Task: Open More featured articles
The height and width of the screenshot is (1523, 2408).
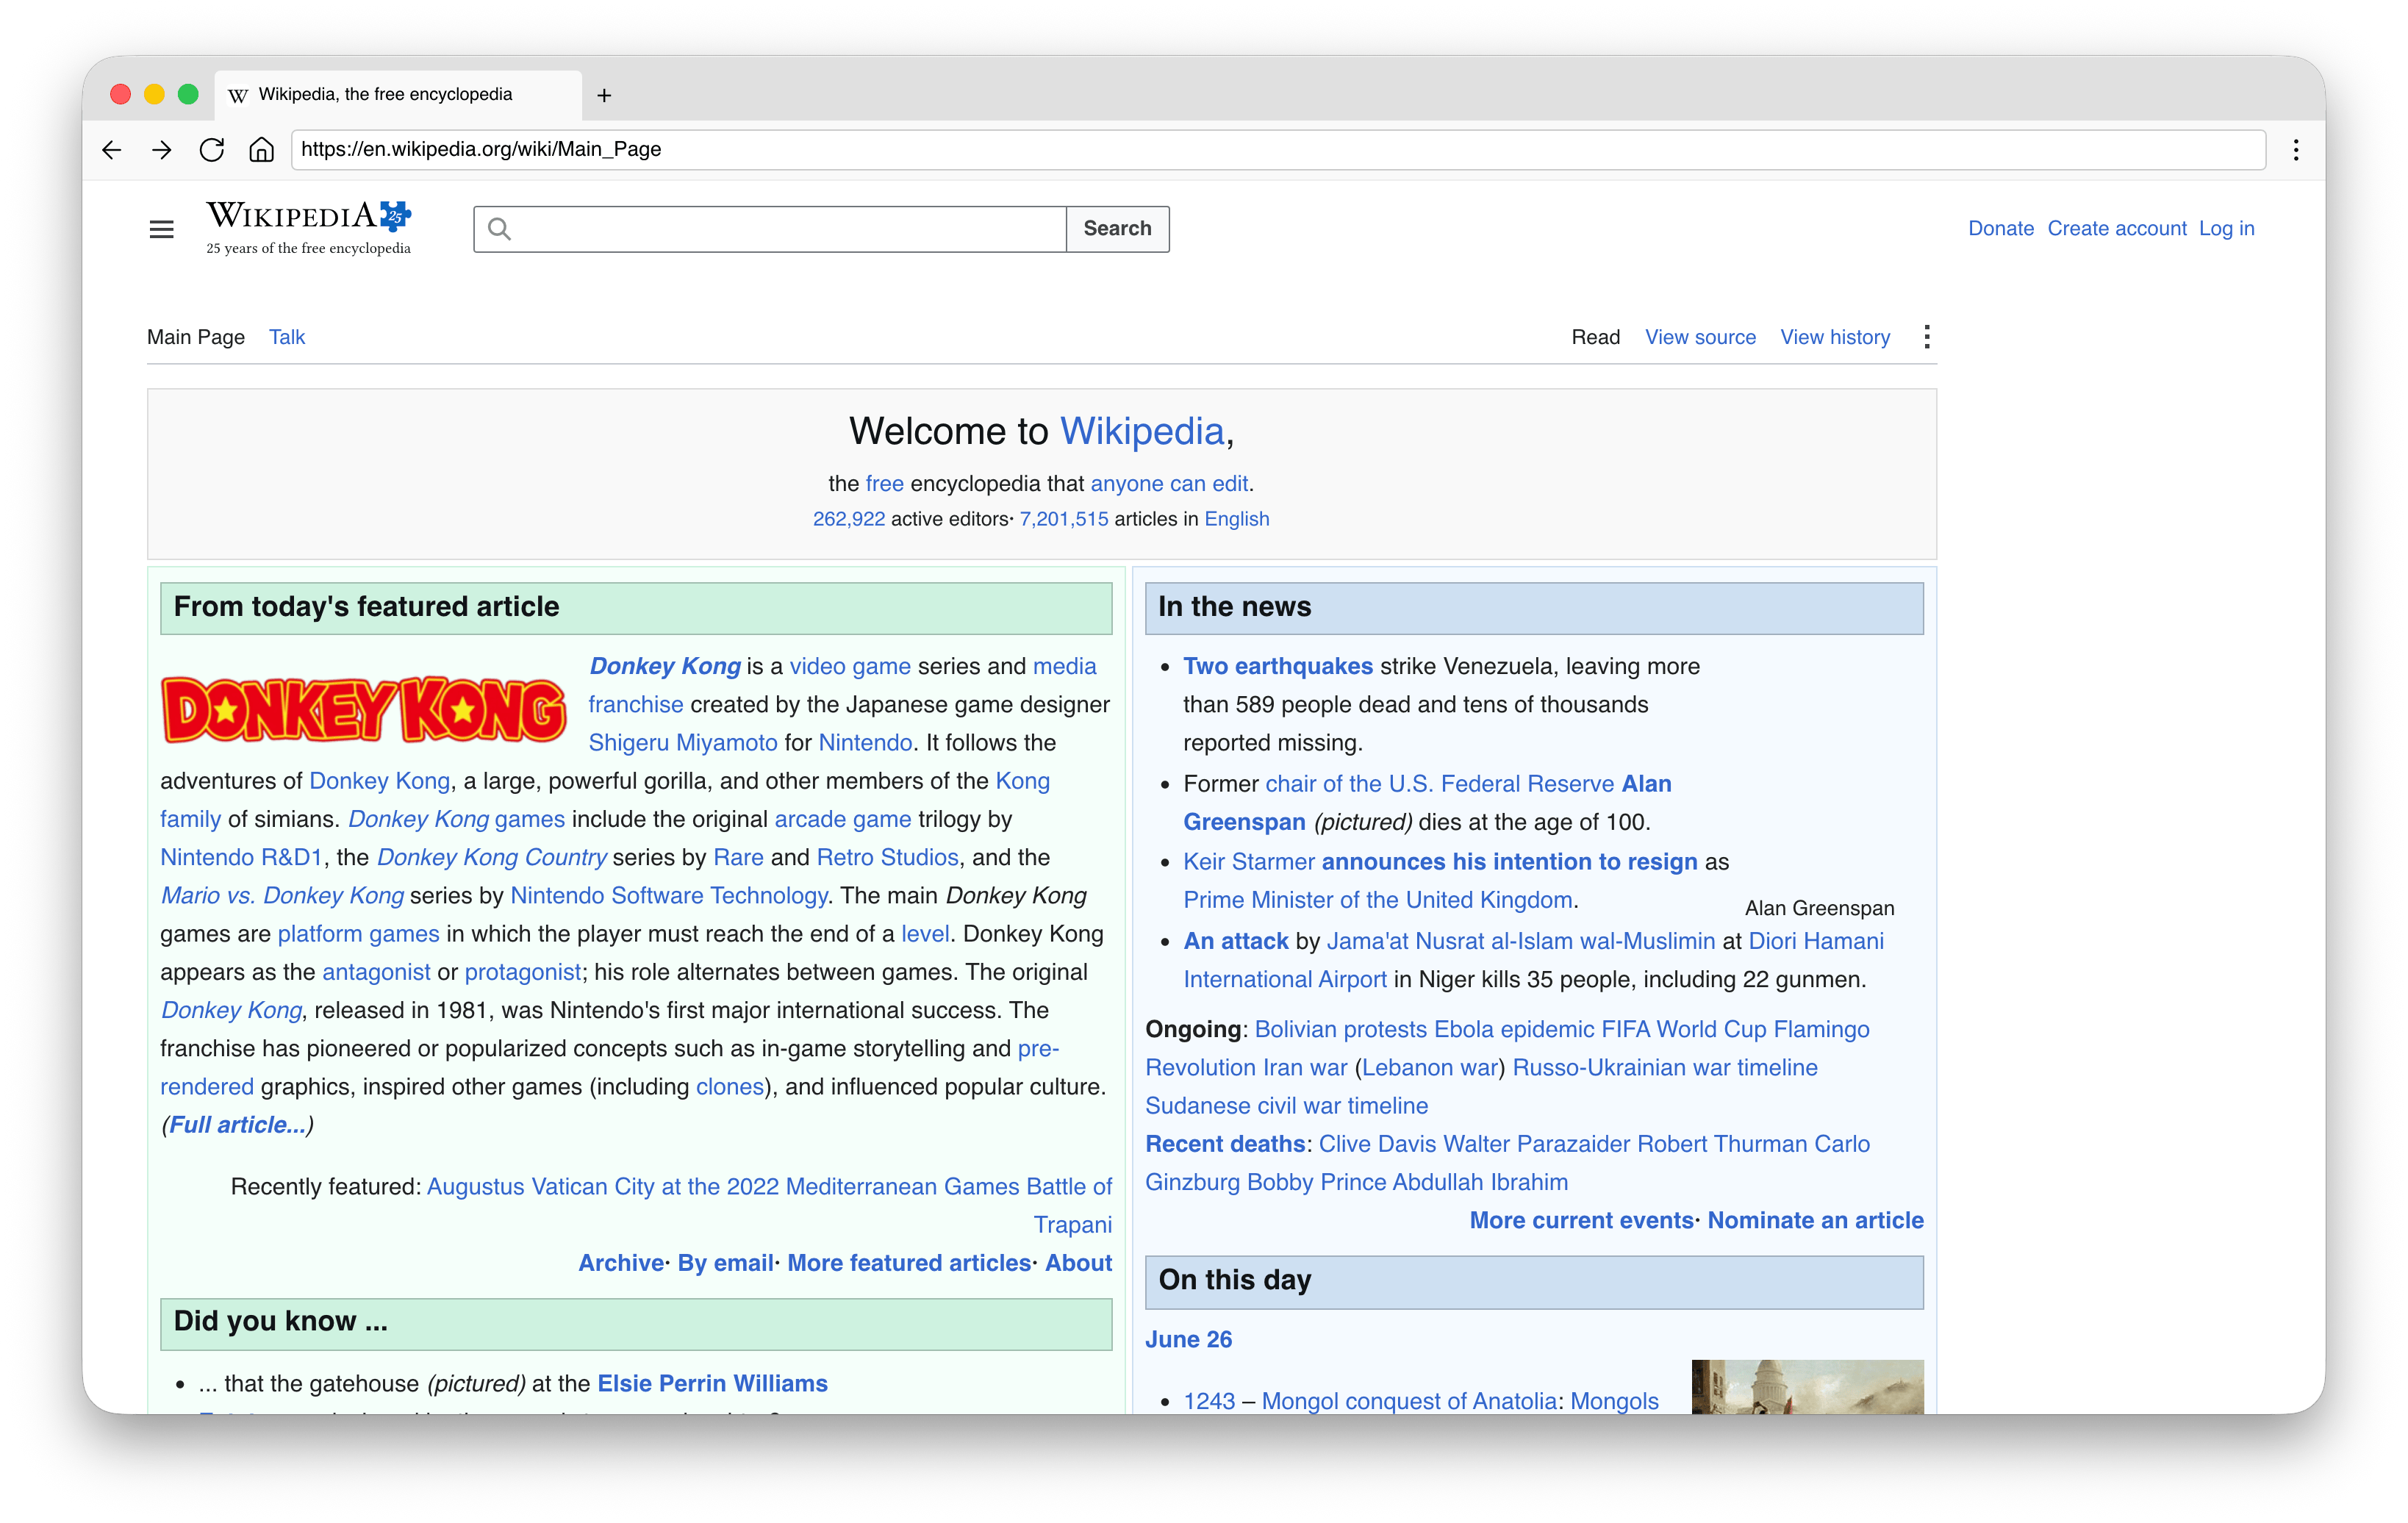Action: click(909, 1263)
